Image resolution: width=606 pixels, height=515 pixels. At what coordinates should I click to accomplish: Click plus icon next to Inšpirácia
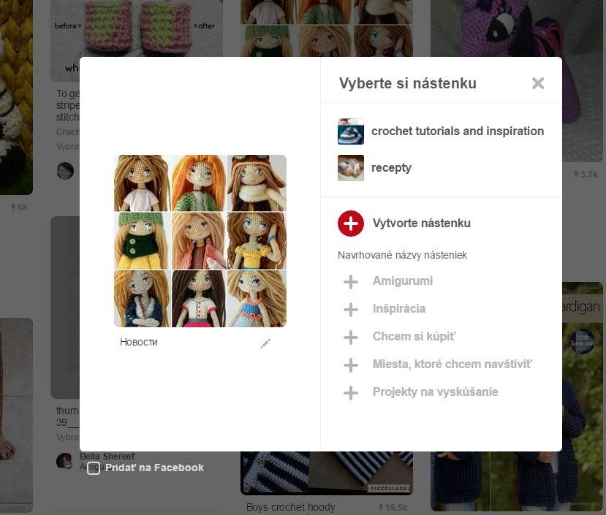351,309
